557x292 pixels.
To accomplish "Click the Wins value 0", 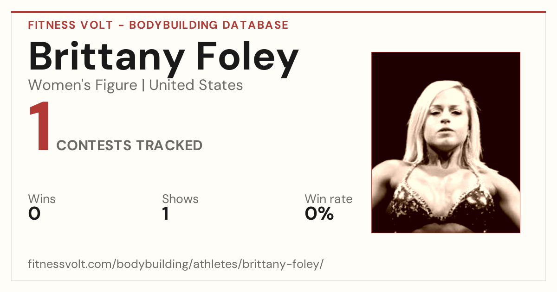I will (x=34, y=214).
